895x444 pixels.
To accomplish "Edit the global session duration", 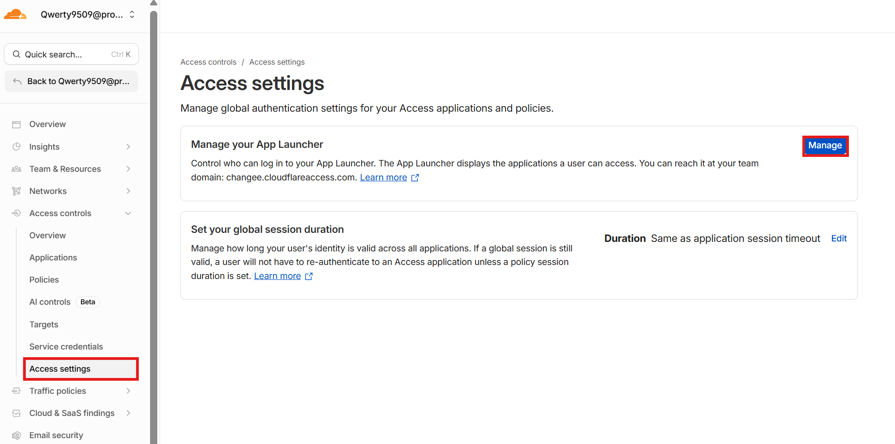I will pyautogui.click(x=839, y=239).
